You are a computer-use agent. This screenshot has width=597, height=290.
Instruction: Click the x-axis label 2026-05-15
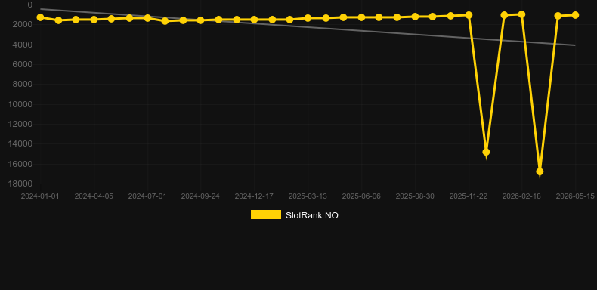[x=575, y=196]
